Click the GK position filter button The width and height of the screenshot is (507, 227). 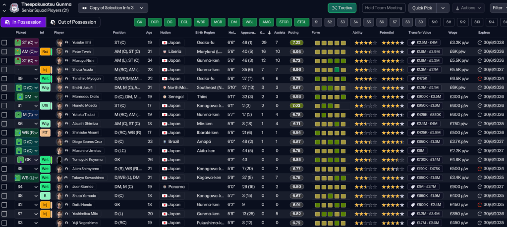point(140,22)
